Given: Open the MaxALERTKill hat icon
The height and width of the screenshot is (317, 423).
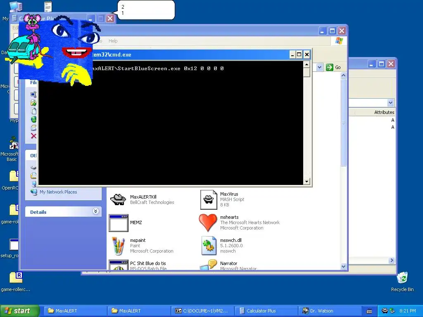Looking at the screenshot, I should 118,199.
